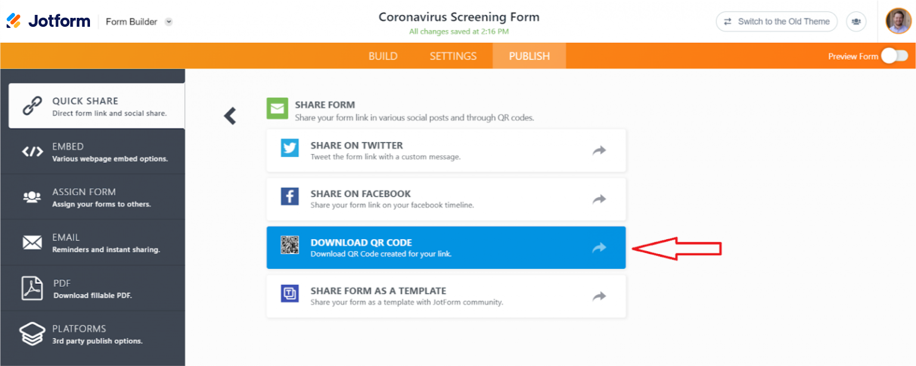
Task: Click the Share Form as Template icon
Action: click(x=290, y=294)
